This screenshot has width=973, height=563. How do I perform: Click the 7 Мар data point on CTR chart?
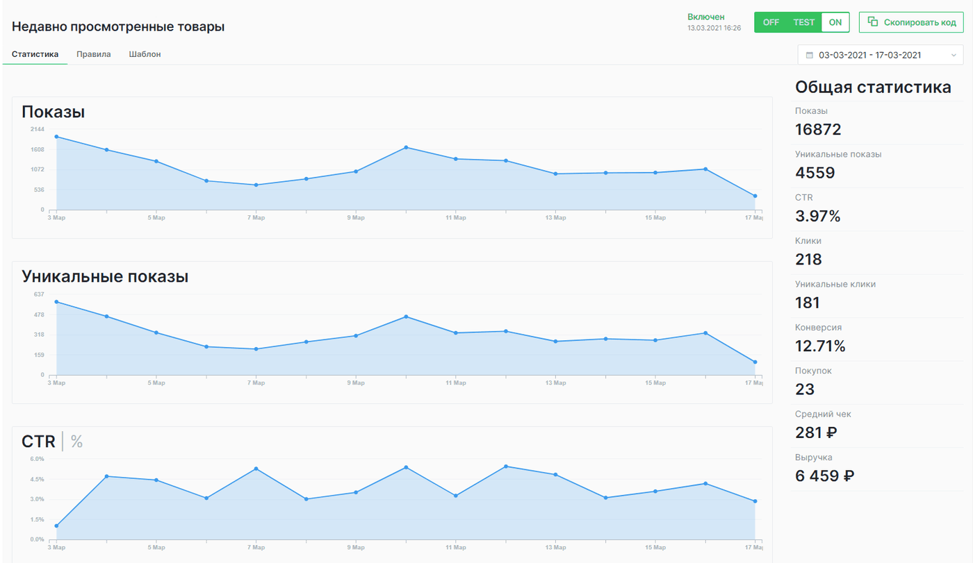[256, 469]
